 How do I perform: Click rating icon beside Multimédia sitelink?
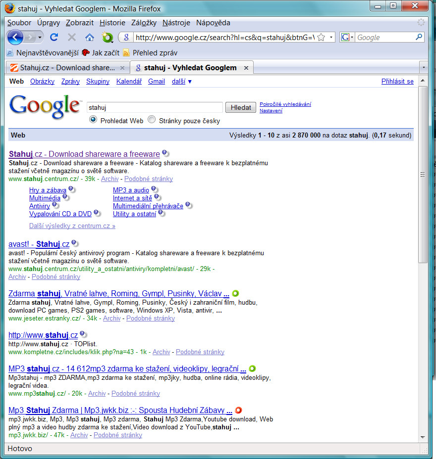(66, 197)
